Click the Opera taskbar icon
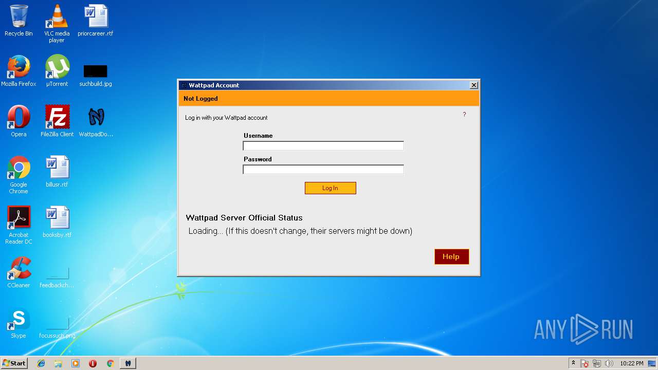Viewport: 658px width, 370px height. coord(93,363)
